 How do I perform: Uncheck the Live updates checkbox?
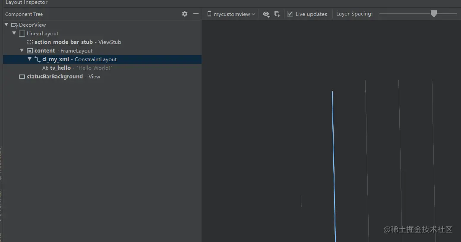coord(290,14)
